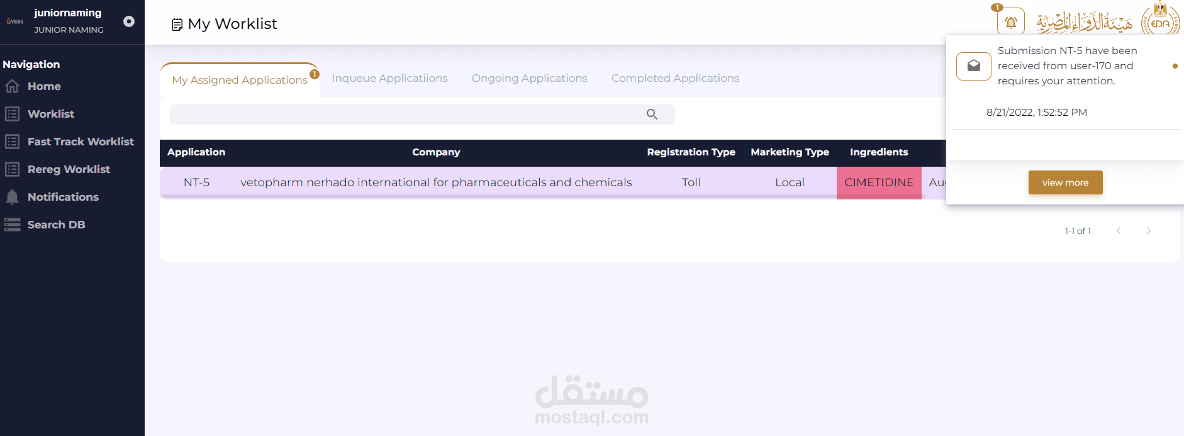Image resolution: width=1184 pixels, height=436 pixels.
Task: Click the envelope icon in notification popup
Action: 973,66
